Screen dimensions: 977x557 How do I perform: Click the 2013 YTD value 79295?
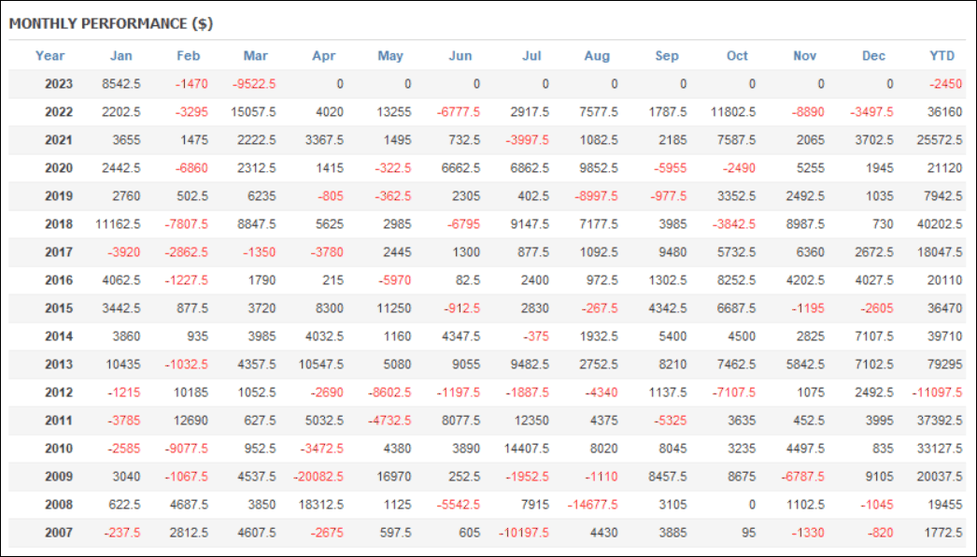pyautogui.click(x=944, y=364)
